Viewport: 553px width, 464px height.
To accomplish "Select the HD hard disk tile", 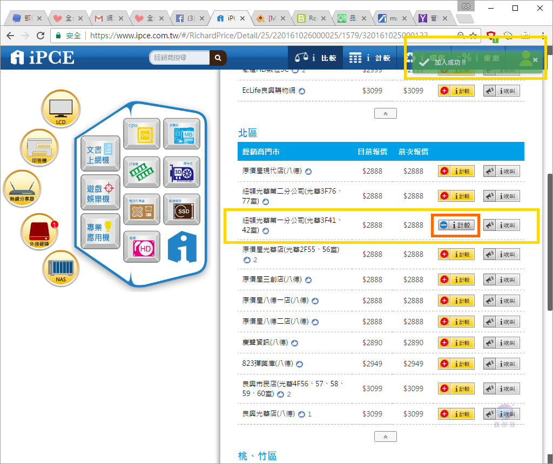I will 142,247.
